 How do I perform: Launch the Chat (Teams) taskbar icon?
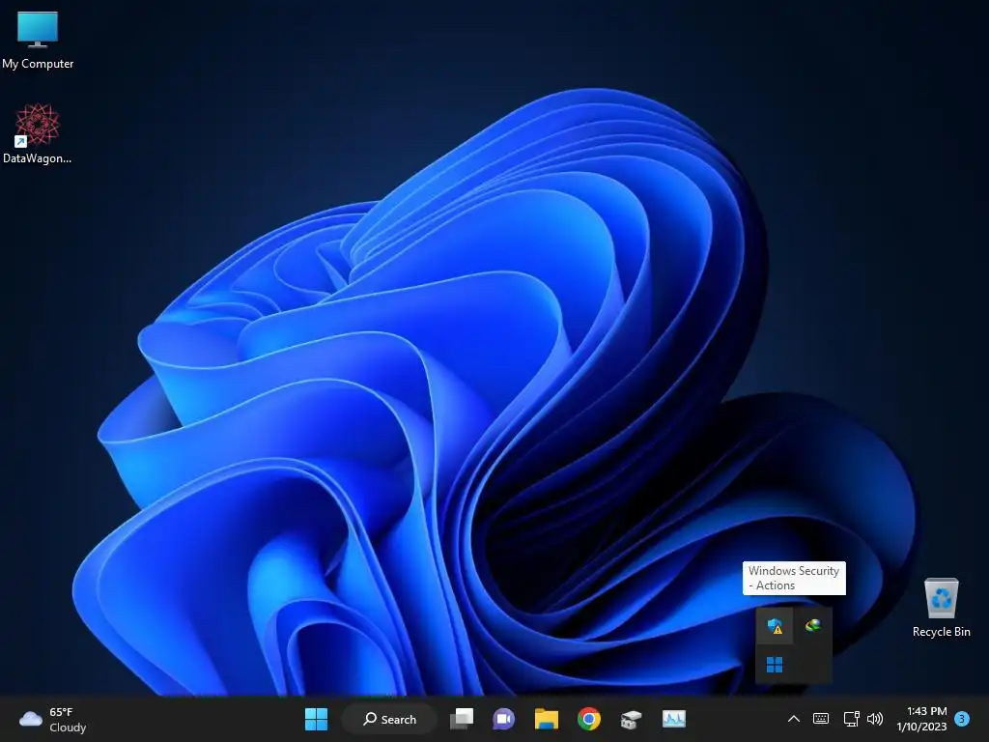pos(503,719)
